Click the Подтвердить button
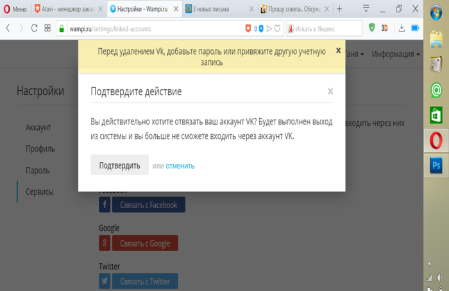 (x=120, y=165)
